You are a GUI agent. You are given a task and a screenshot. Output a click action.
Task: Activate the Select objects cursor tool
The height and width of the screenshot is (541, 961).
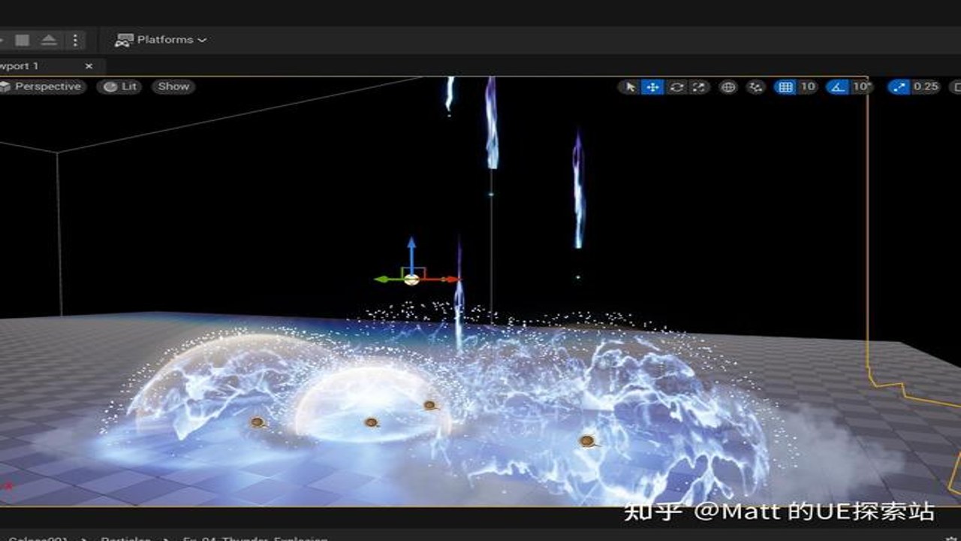pyautogui.click(x=631, y=87)
